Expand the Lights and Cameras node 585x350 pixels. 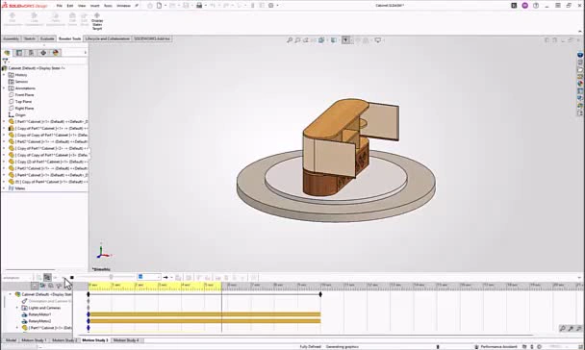click(16, 308)
